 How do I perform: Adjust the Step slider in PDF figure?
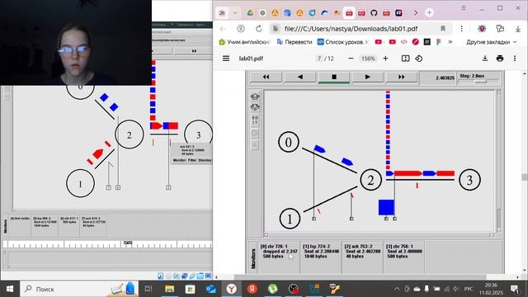pyautogui.click(x=480, y=82)
